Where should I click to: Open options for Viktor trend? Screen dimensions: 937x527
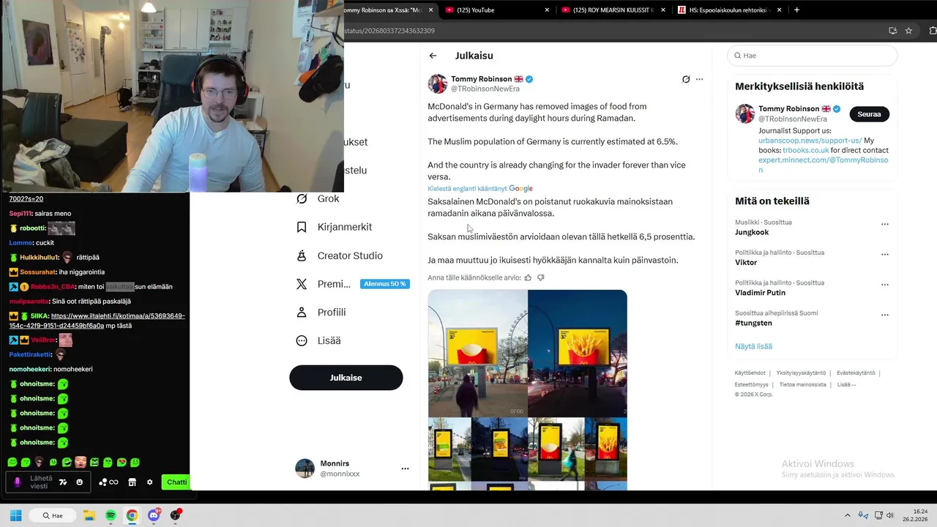coord(884,255)
